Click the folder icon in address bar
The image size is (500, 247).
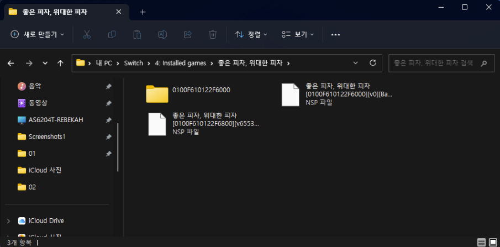click(x=80, y=63)
